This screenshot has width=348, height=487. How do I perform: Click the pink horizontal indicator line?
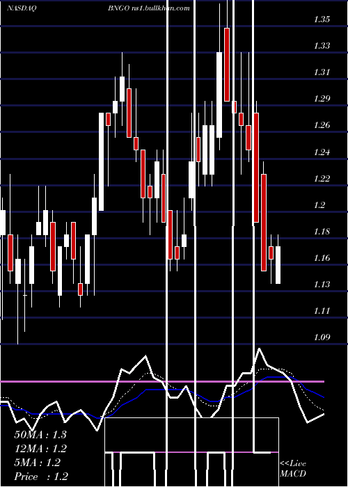click(161, 381)
